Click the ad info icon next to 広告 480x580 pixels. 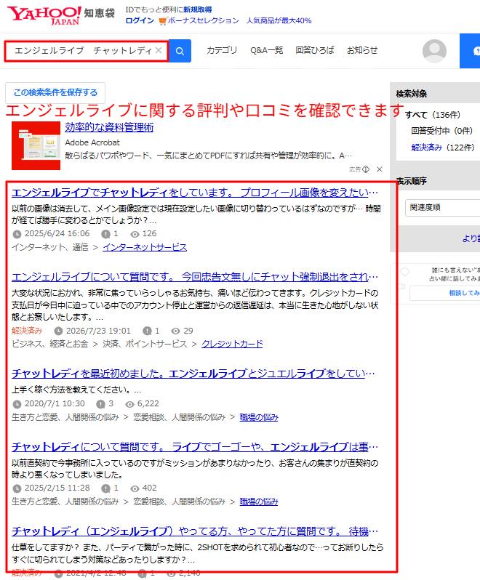click(366, 169)
